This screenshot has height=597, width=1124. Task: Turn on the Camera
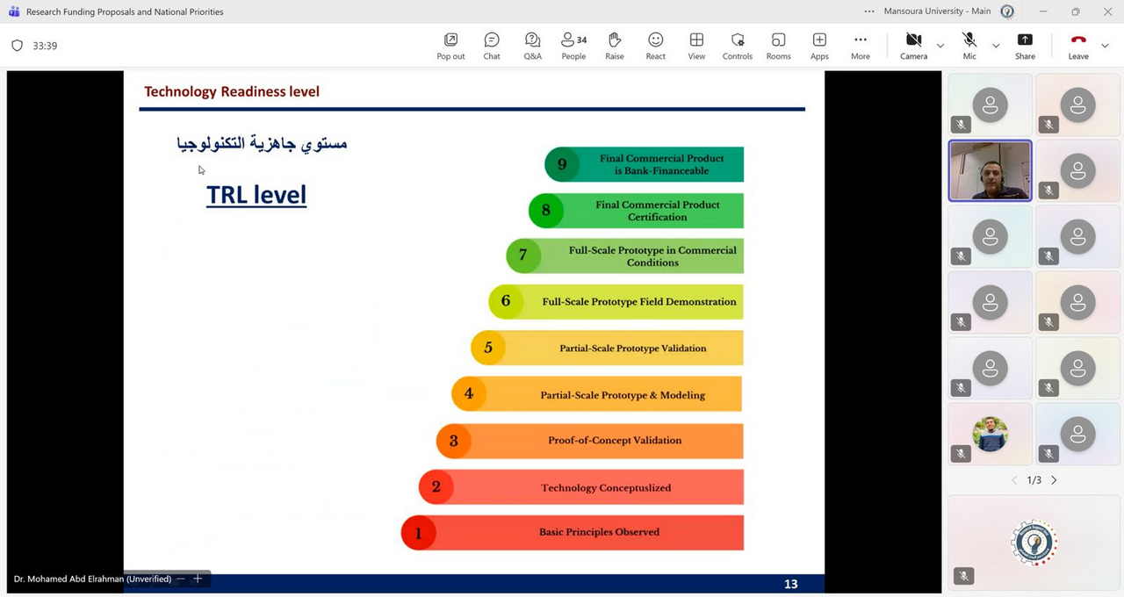(913, 46)
